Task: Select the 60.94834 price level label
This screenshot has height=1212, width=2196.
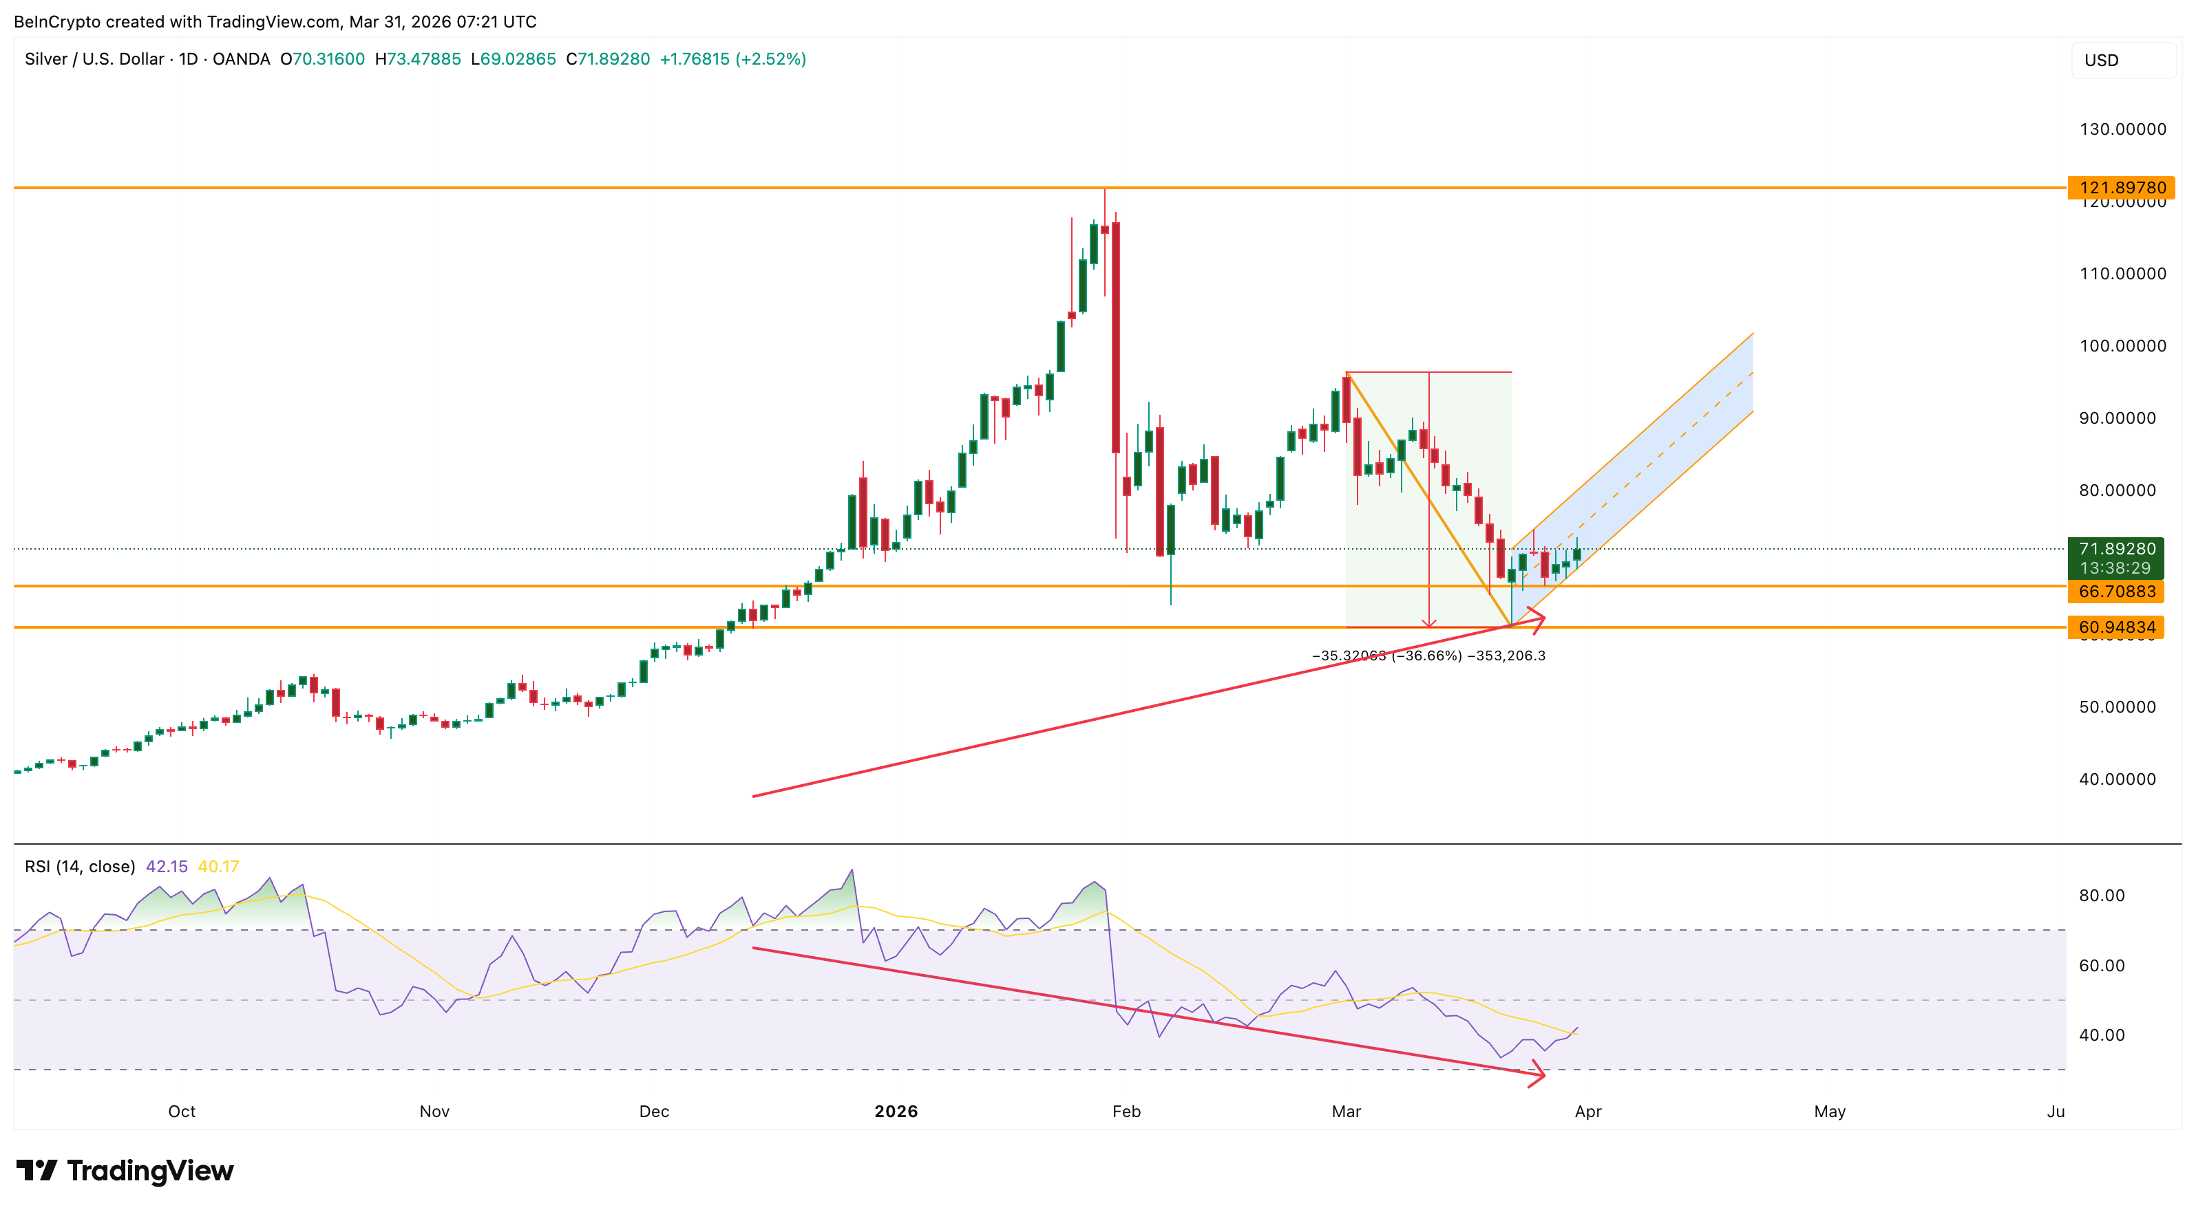Action: (x=2116, y=628)
